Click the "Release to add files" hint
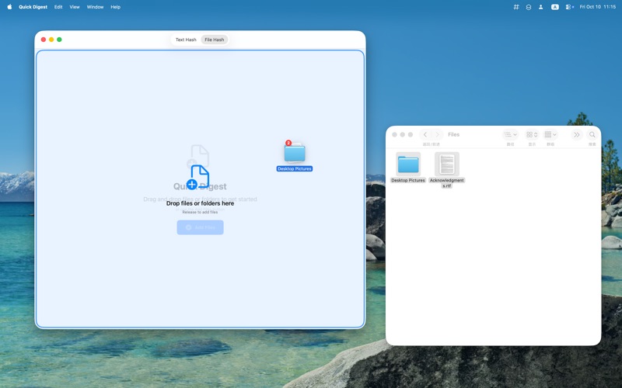 tap(200, 212)
